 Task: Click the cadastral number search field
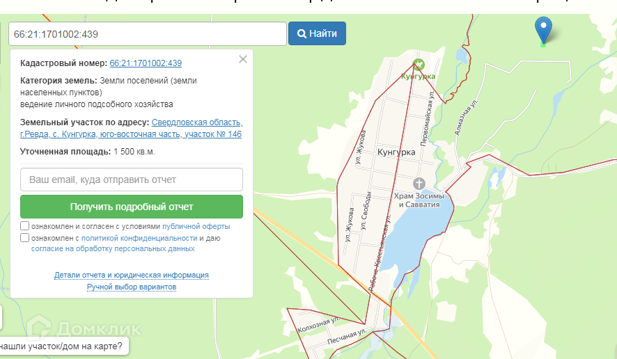coord(148,34)
